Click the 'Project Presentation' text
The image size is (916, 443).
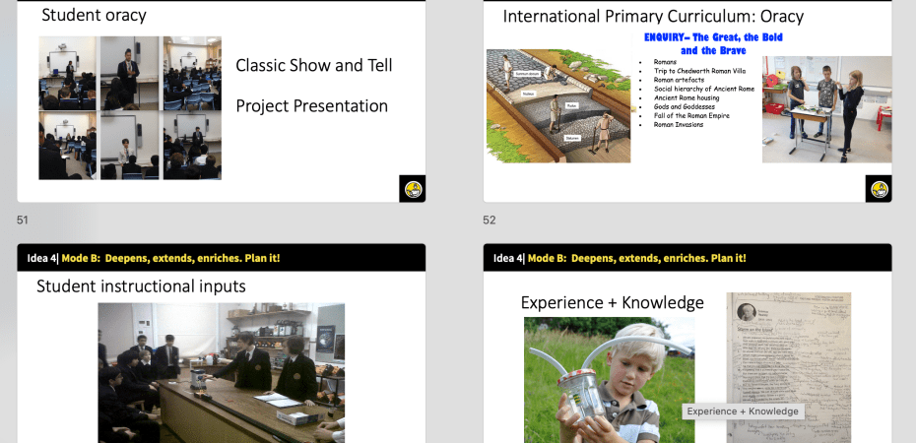(x=311, y=106)
